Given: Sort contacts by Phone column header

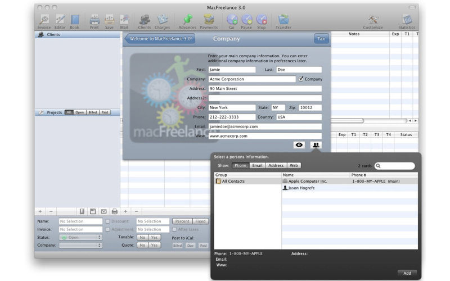Looking at the screenshot, I should tap(384, 175).
